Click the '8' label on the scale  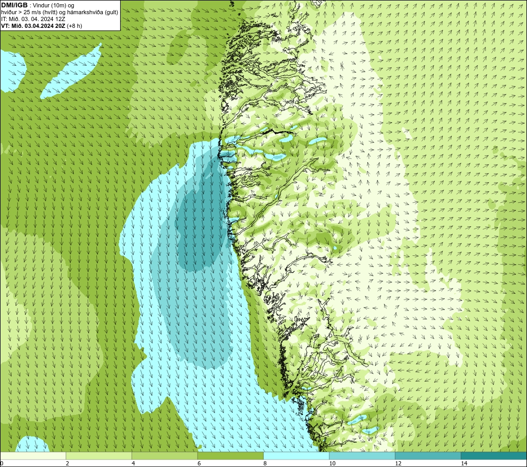265,463
